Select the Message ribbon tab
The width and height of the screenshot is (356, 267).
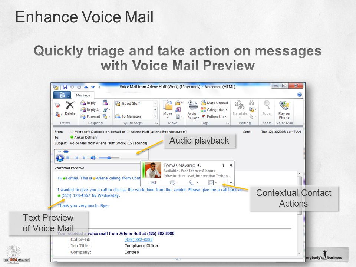(x=83, y=95)
